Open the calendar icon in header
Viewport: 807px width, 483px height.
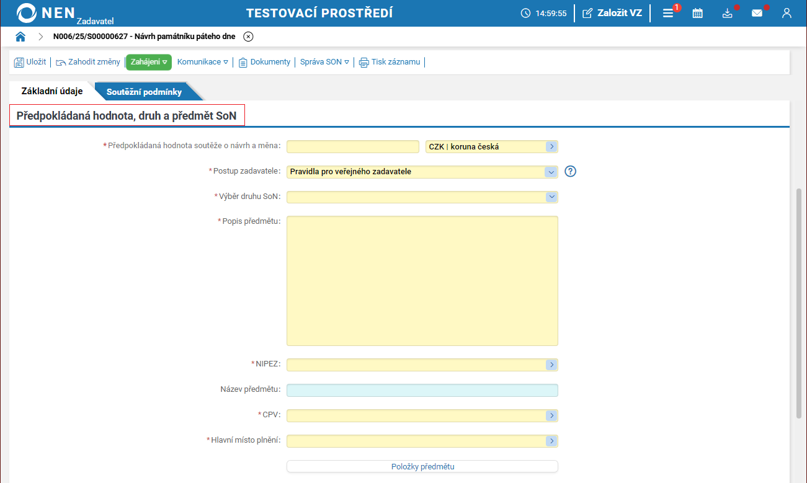698,13
